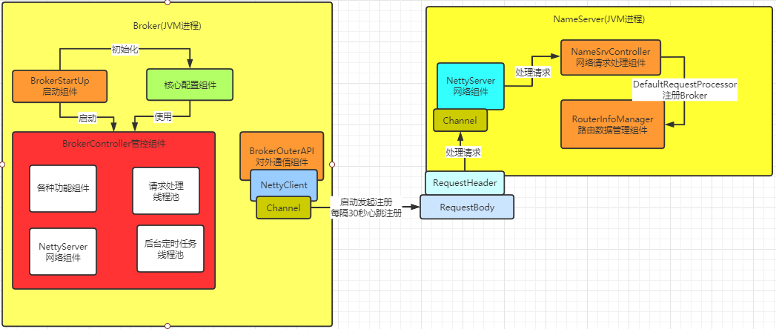Click the DefaultRequestProcessor 注册Broker label

click(685, 90)
